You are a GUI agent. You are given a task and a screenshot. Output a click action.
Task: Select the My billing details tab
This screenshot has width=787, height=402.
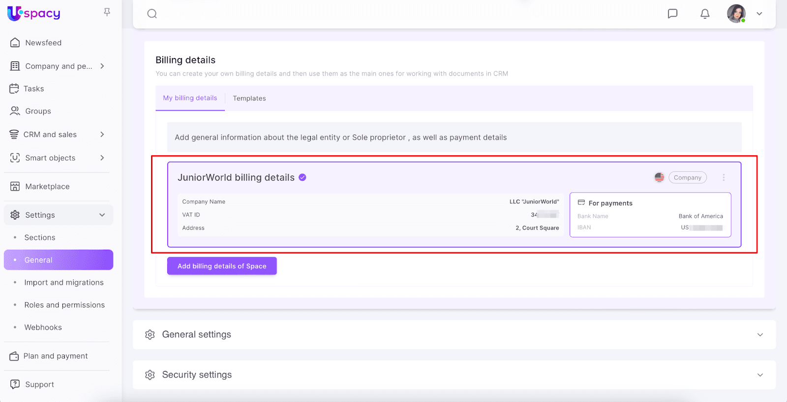(x=190, y=98)
